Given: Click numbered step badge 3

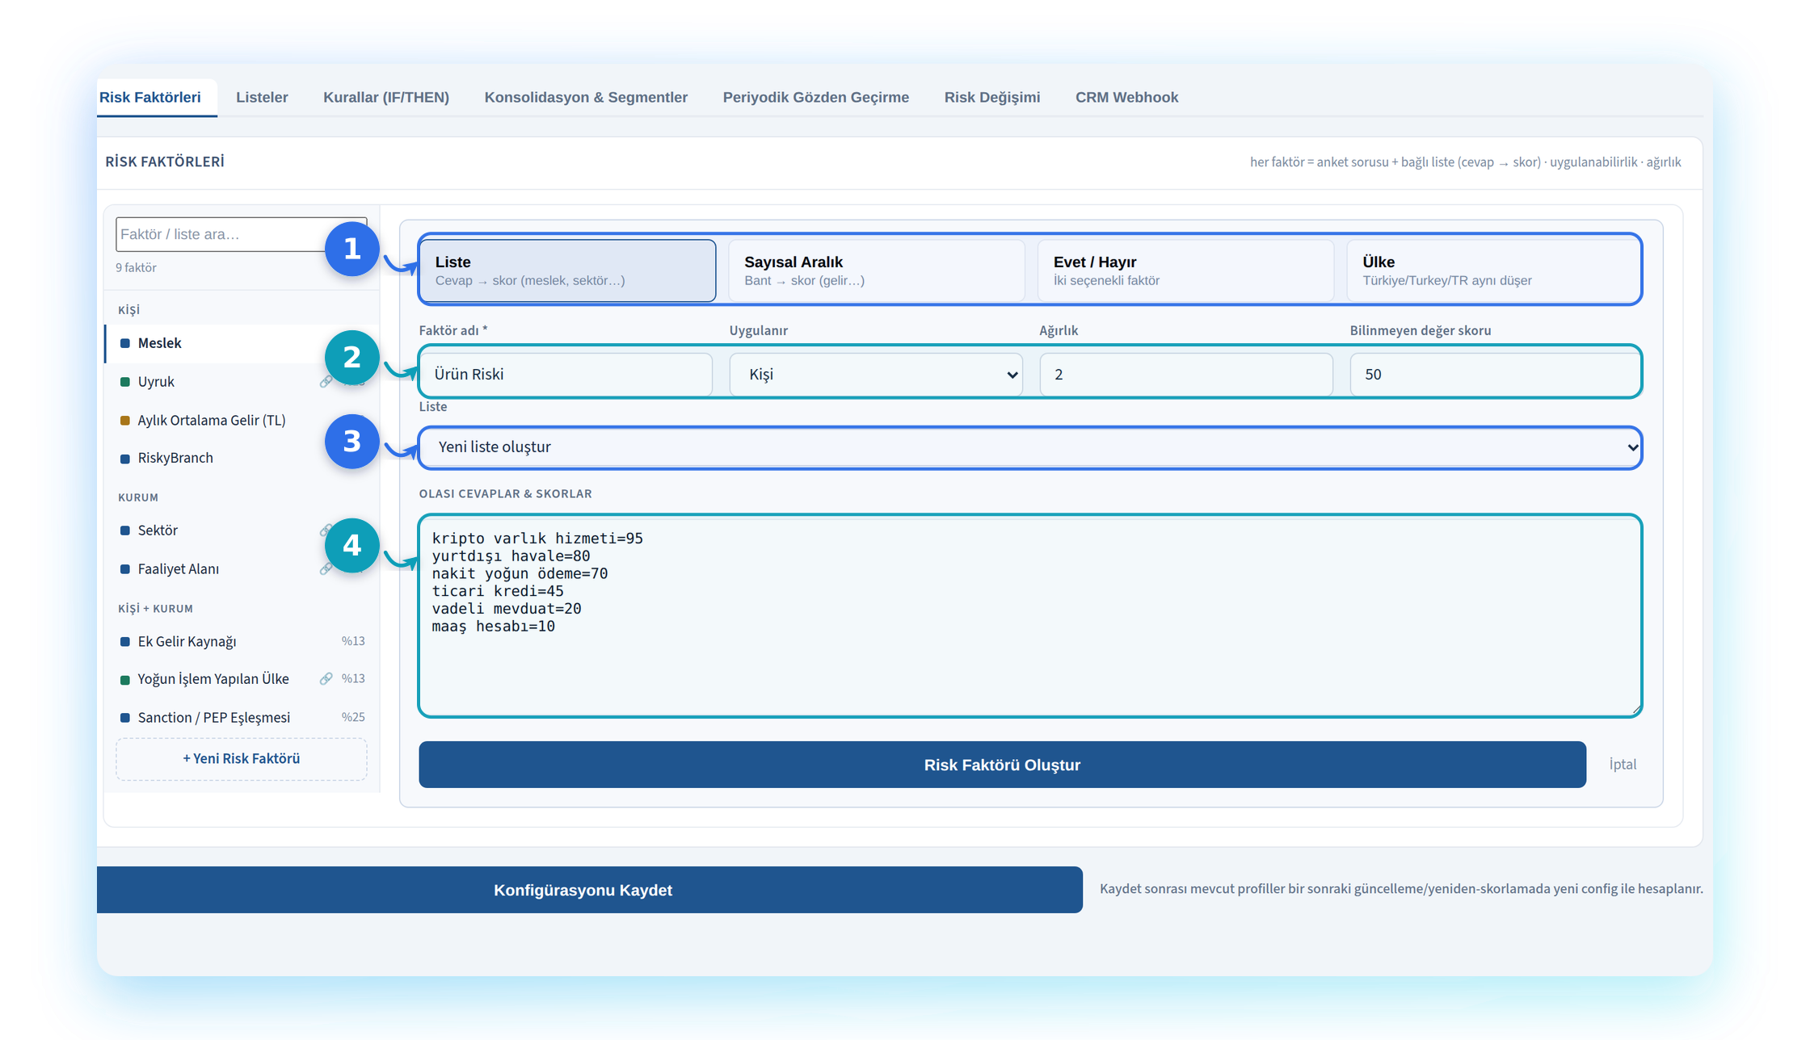Looking at the screenshot, I should pos(351,442).
